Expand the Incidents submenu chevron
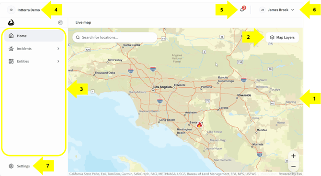This screenshot has height=176, width=321. [x=58, y=49]
